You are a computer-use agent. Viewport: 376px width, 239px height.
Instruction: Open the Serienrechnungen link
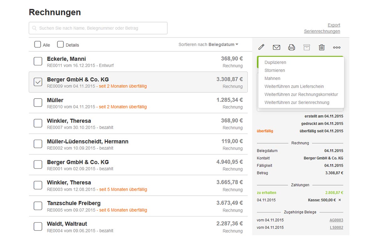coord(322,31)
